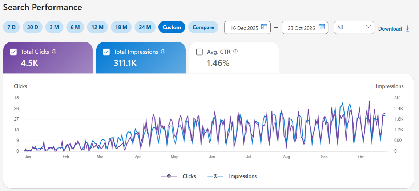This screenshot has width=419, height=191.
Task: Click the Search Performance heading
Action: pyautogui.click(x=43, y=7)
